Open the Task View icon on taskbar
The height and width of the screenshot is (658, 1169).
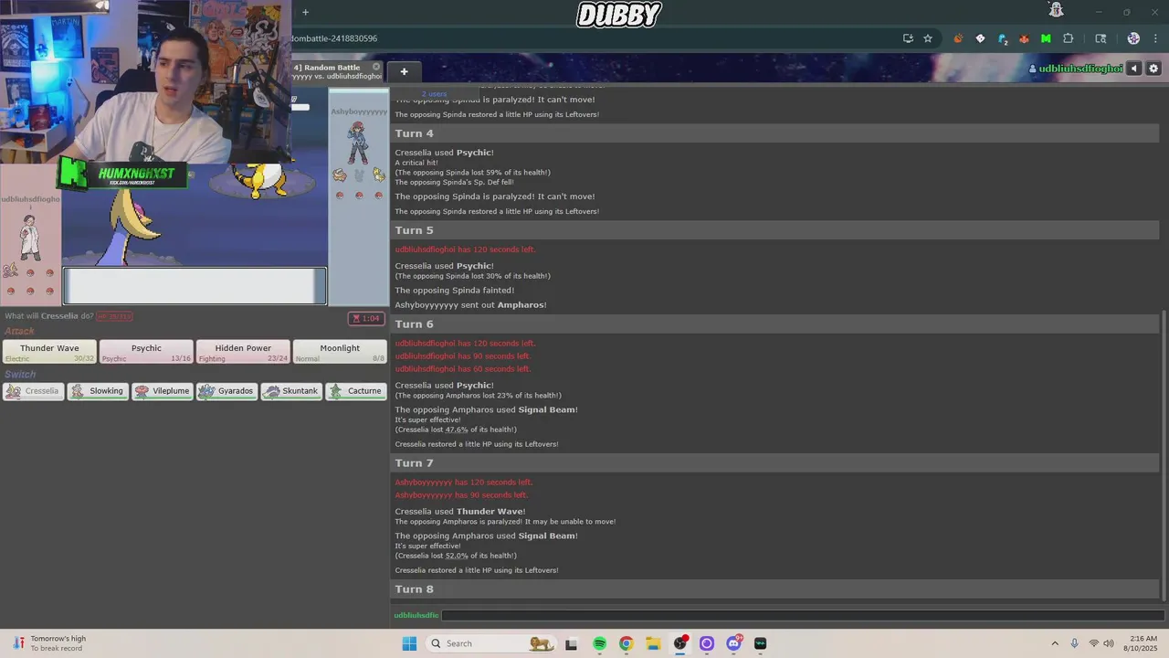(571, 643)
